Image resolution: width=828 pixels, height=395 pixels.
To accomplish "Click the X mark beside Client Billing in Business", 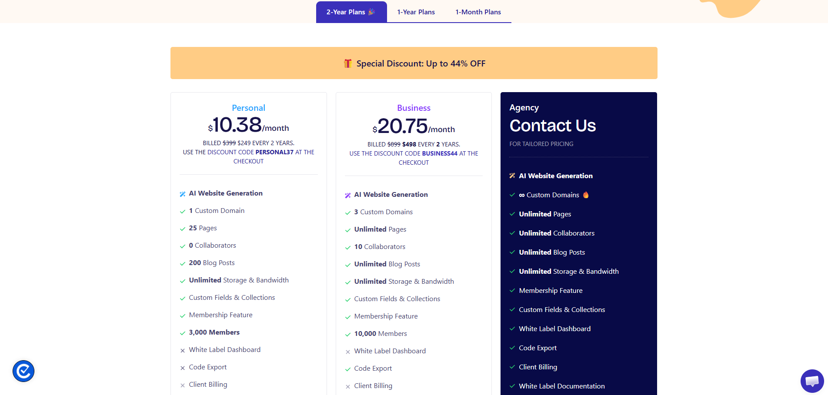I will pos(348,386).
